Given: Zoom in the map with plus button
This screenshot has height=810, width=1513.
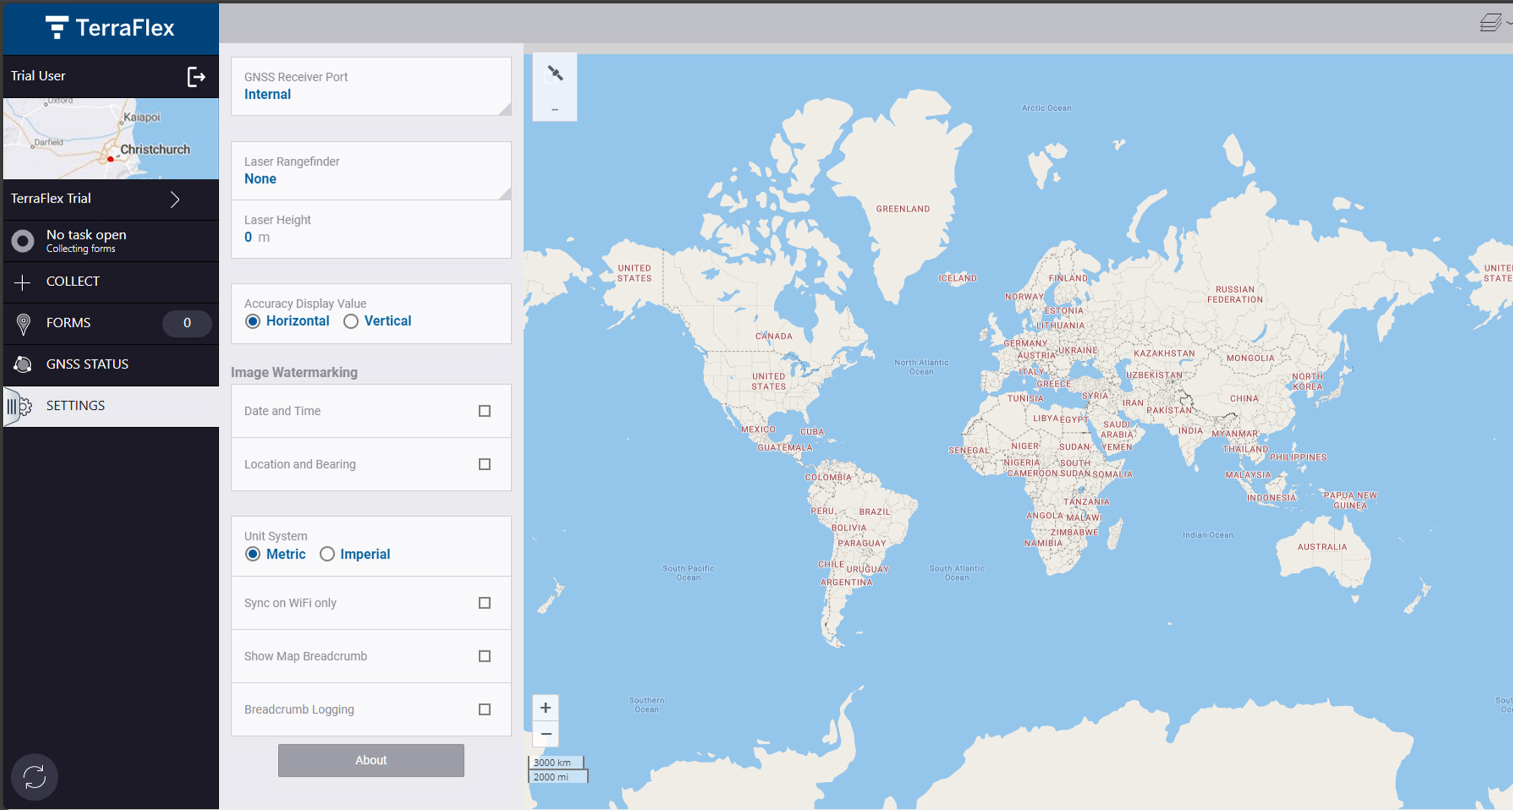Looking at the screenshot, I should click(x=546, y=708).
